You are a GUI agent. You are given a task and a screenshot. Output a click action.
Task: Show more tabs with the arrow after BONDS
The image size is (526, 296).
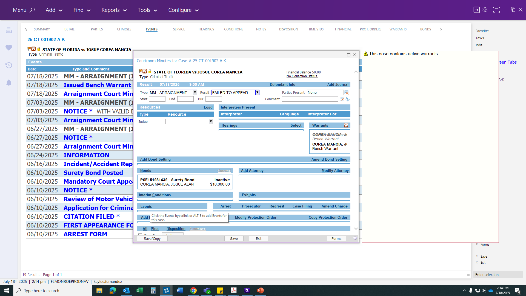pos(441,29)
